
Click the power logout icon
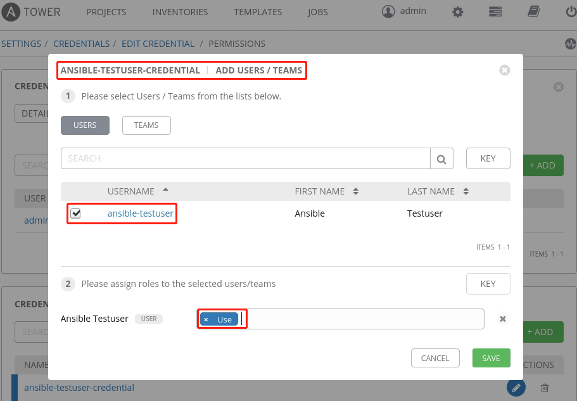pyautogui.click(x=570, y=12)
